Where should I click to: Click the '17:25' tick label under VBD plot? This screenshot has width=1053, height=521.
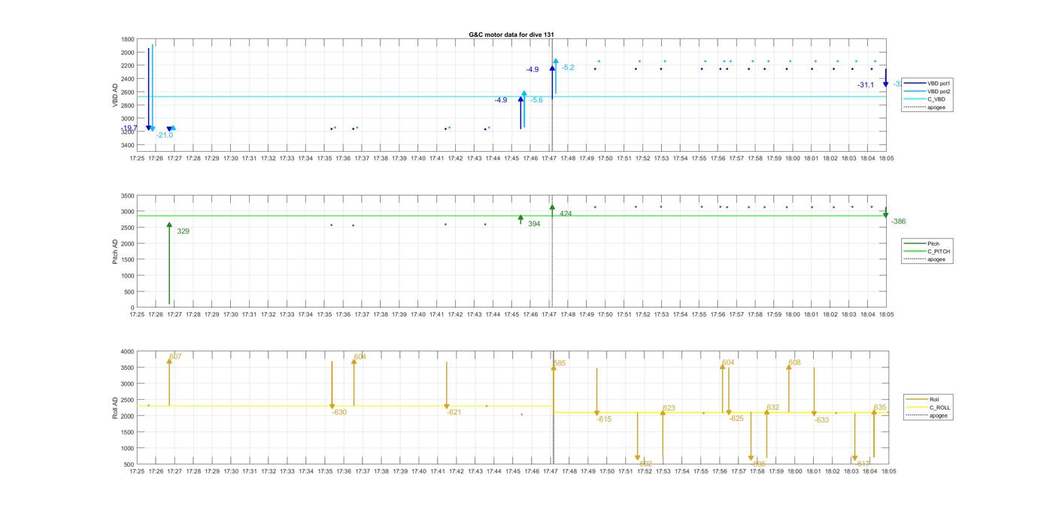pos(137,159)
